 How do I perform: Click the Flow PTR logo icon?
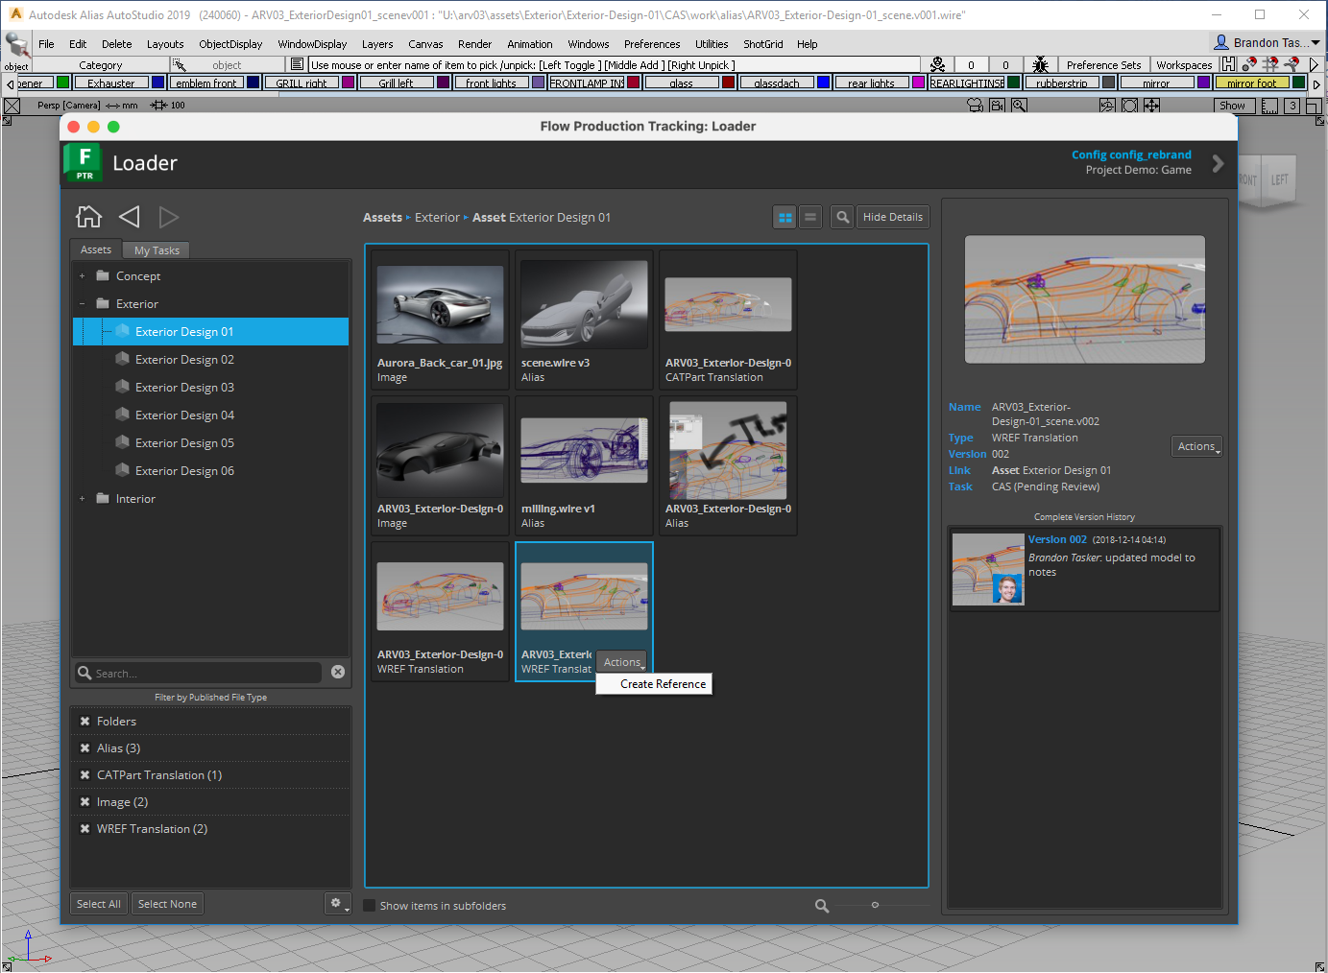pos(84,163)
